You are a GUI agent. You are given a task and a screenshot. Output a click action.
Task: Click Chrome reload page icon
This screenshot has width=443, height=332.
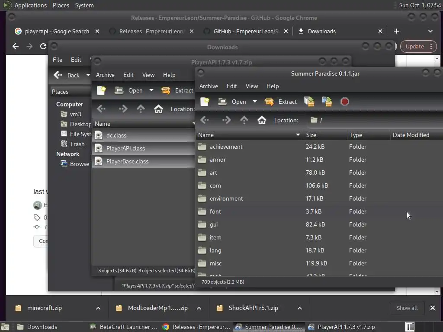[43, 46]
